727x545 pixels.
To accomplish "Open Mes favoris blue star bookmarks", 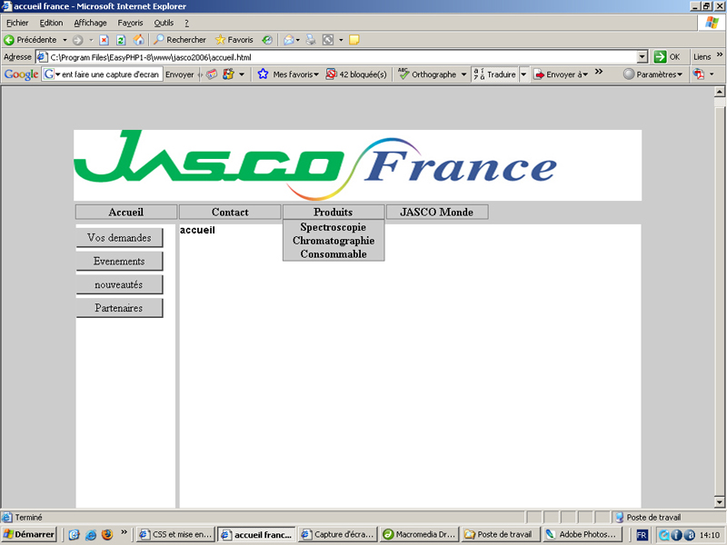I will [288, 74].
